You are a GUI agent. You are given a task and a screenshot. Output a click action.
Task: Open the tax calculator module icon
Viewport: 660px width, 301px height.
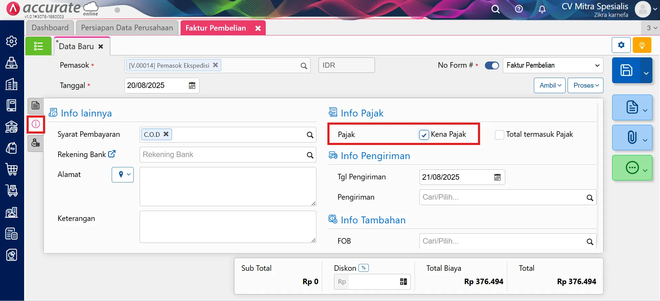pos(12,234)
